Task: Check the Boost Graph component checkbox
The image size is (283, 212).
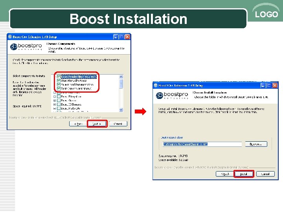Action: click(59, 101)
